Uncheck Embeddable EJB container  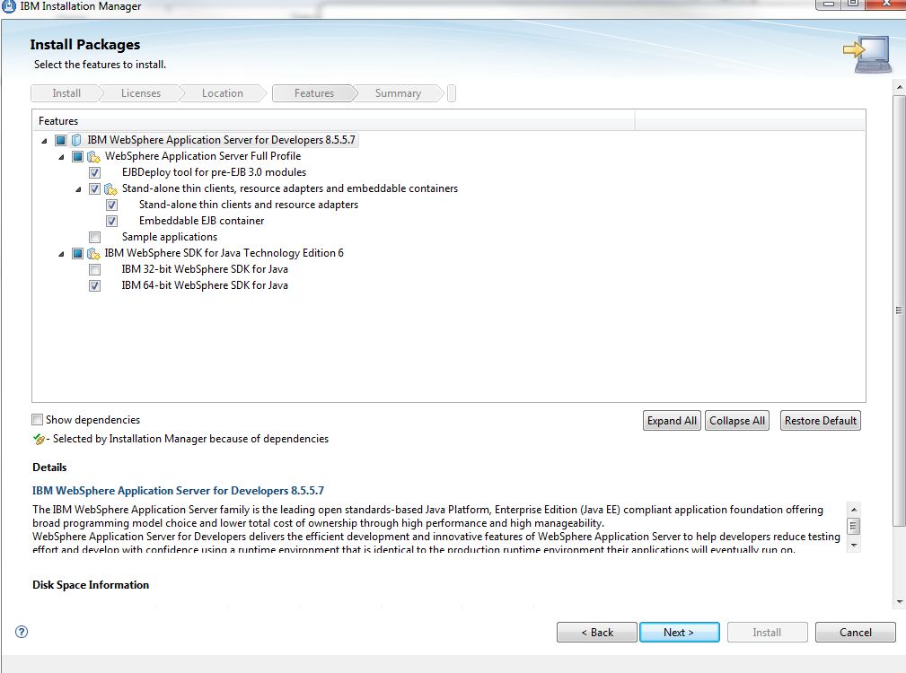pyautogui.click(x=112, y=221)
